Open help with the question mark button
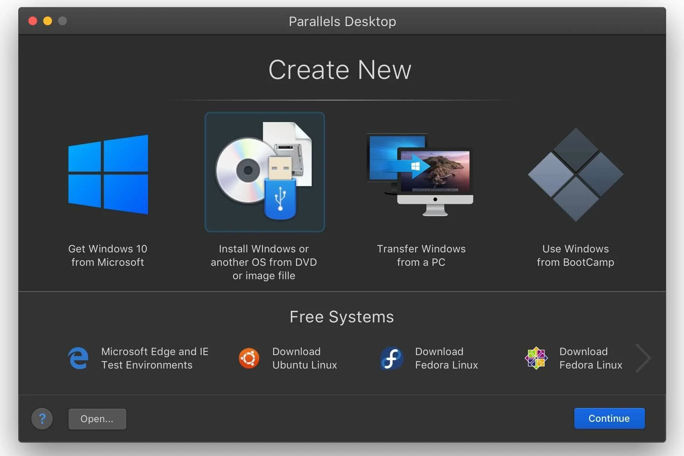Viewport: 684px width, 456px height. [x=42, y=419]
